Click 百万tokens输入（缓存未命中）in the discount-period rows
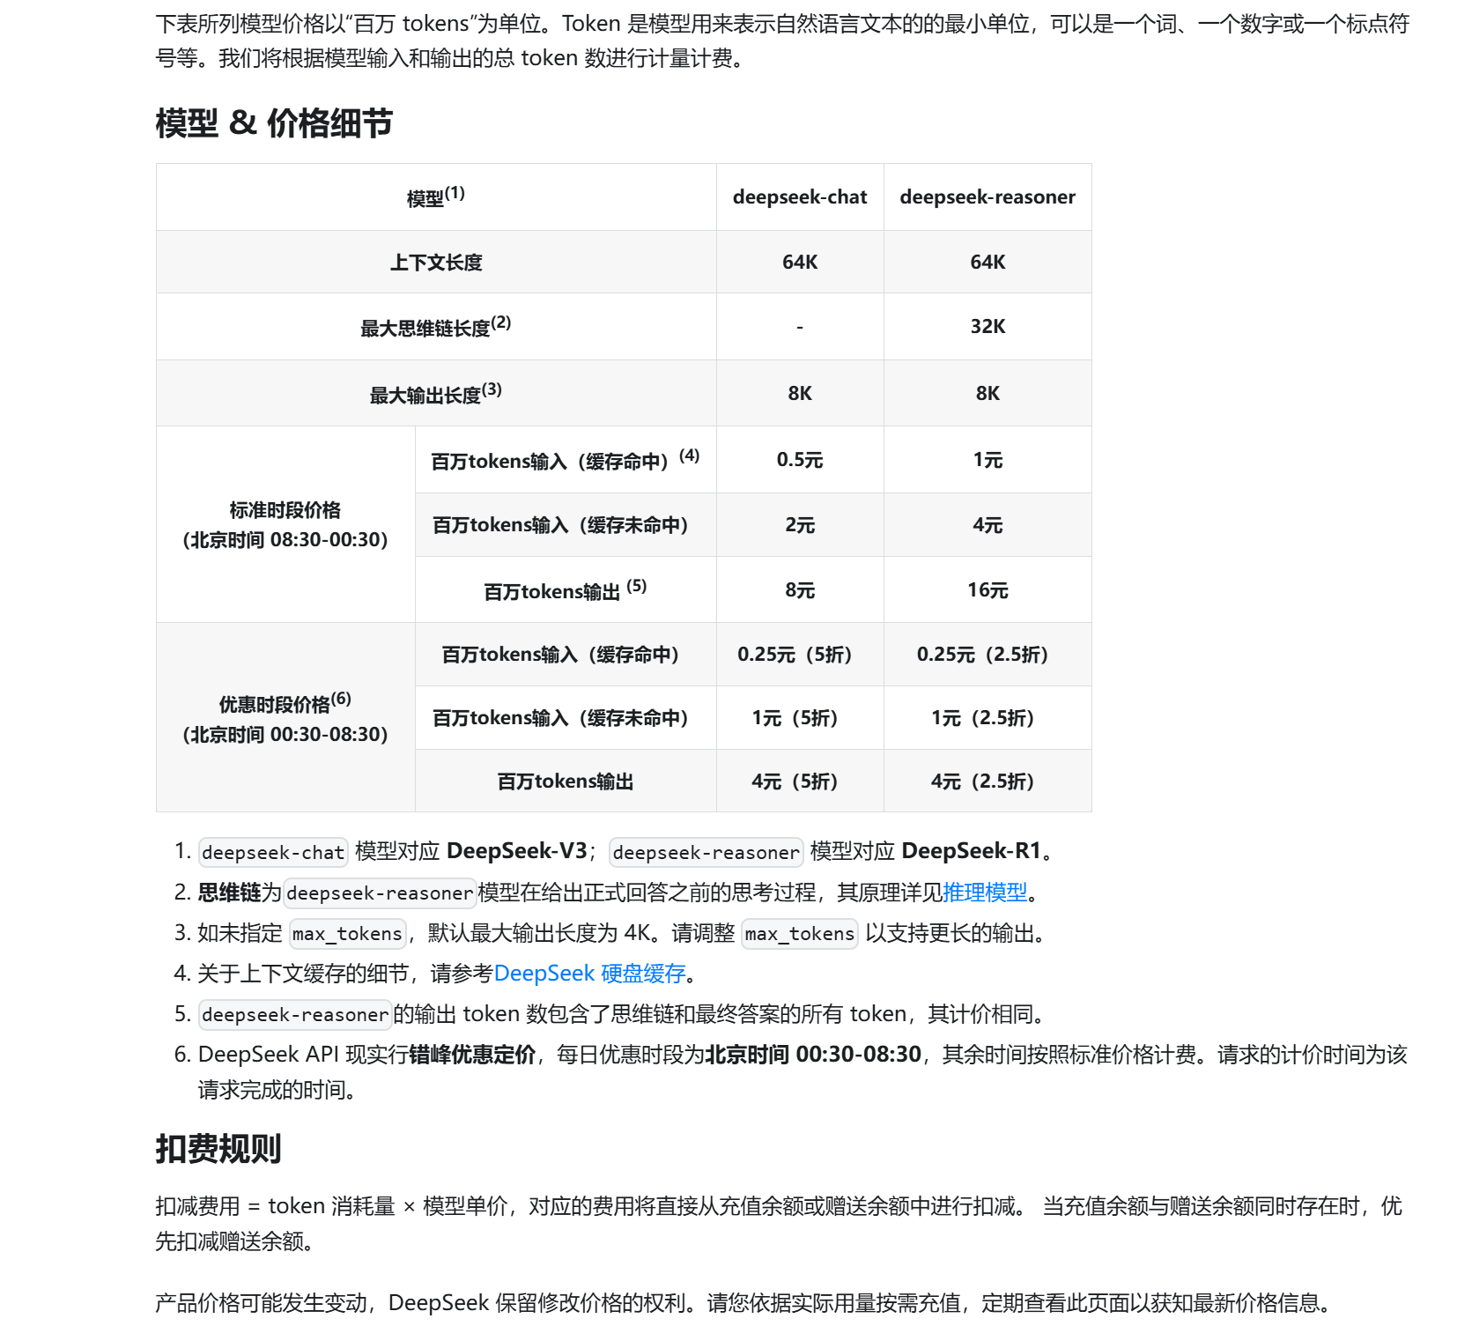 (x=566, y=718)
